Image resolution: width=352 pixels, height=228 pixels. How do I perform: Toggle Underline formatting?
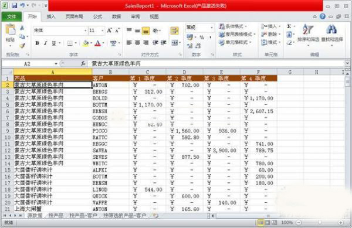53,43
